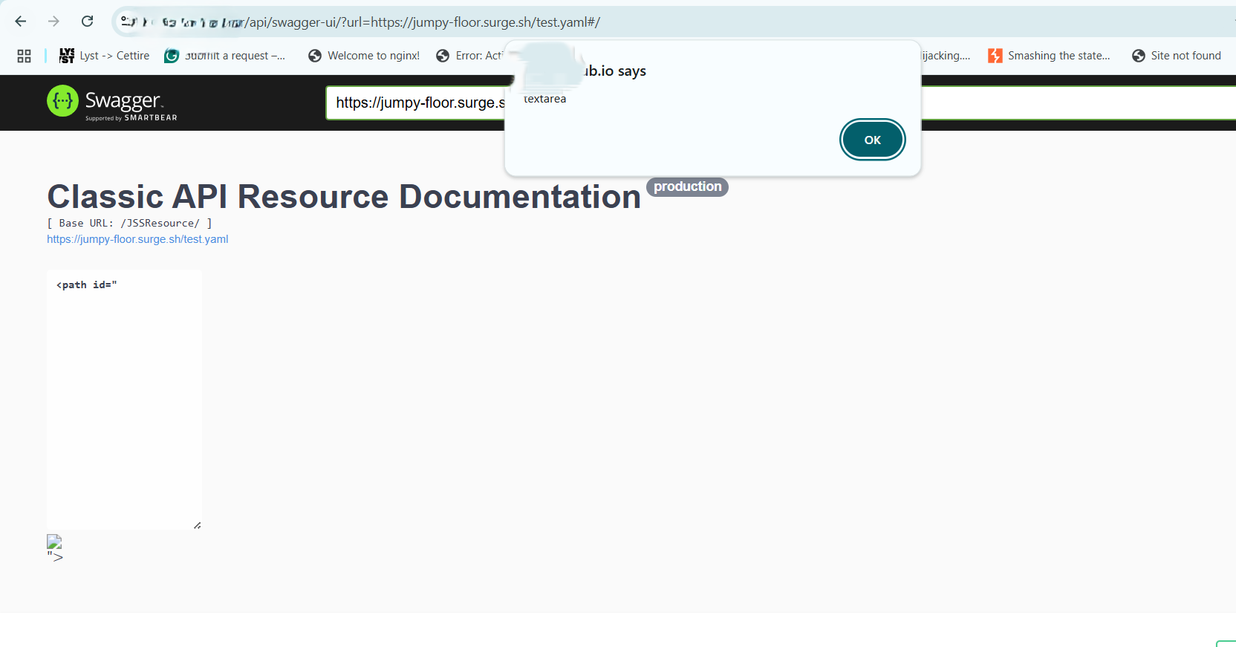
Task: Click the browser back arrow
Action: click(x=21, y=22)
